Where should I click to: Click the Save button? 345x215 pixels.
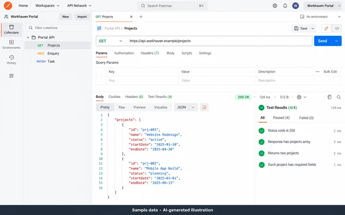(301, 28)
